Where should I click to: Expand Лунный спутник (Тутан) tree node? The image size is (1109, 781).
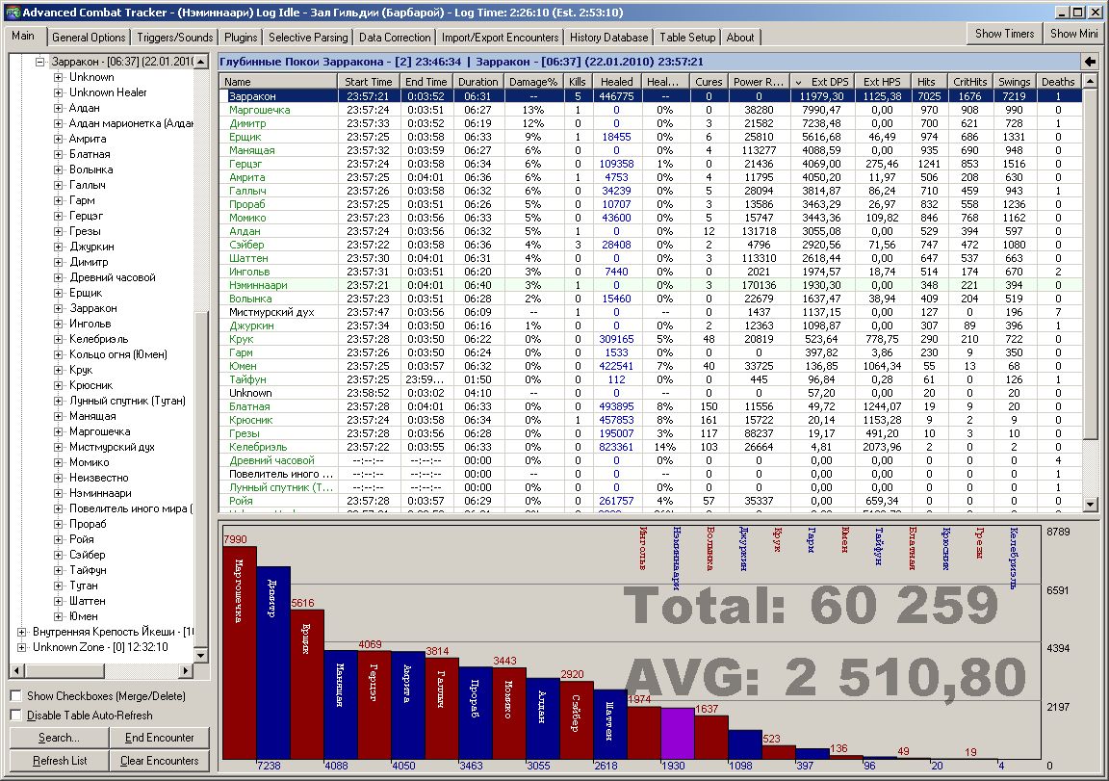pyautogui.click(x=59, y=402)
